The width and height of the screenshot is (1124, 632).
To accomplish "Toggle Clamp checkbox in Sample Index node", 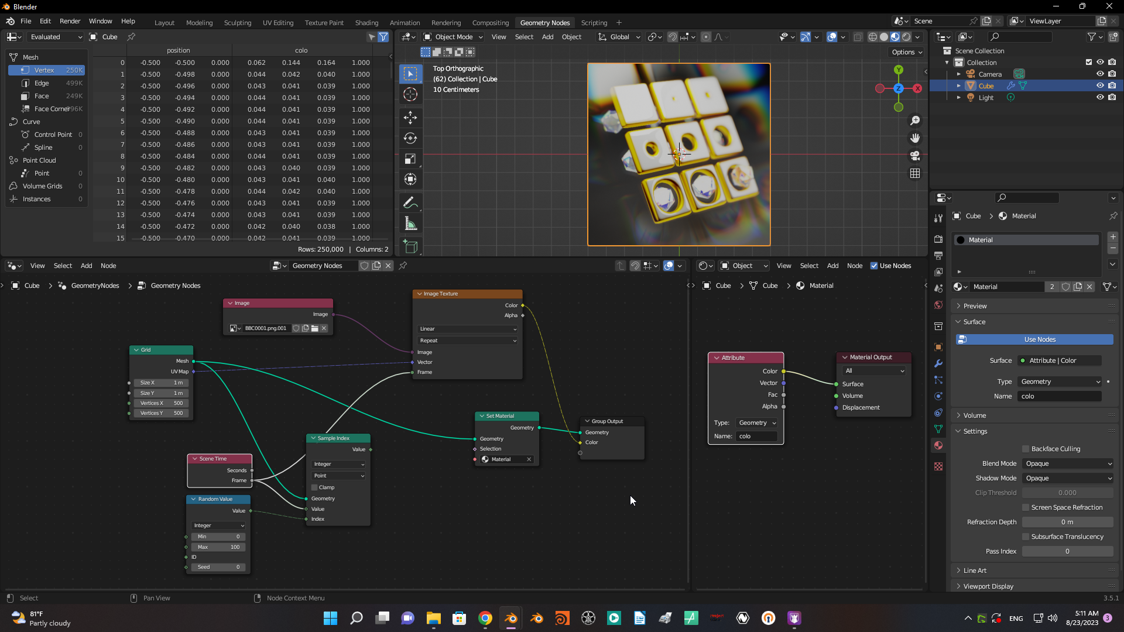I will point(314,487).
